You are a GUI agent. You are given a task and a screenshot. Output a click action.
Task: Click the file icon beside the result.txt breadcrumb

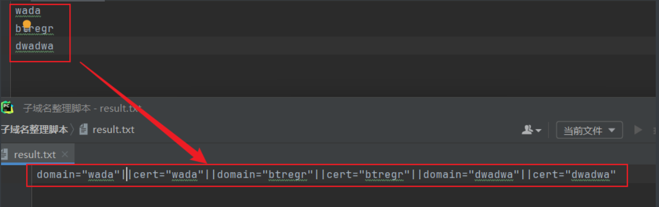pos(84,130)
